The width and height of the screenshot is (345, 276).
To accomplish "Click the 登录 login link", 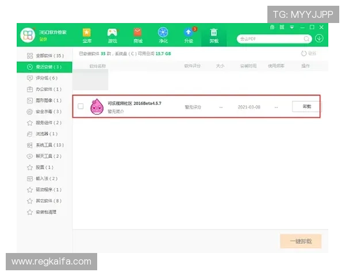I will [x=43, y=40].
